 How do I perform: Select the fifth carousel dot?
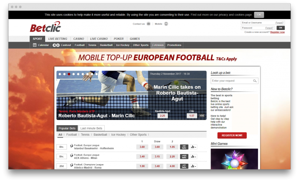click(x=78, y=74)
